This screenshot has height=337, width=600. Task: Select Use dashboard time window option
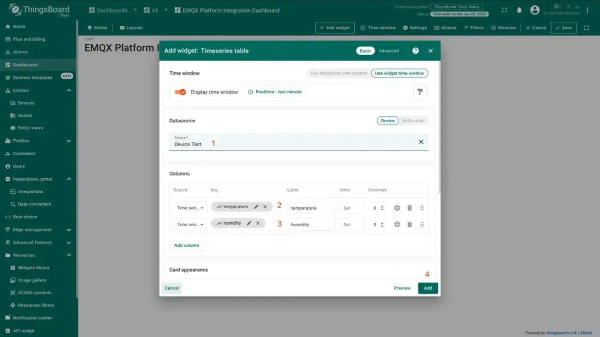click(x=338, y=73)
